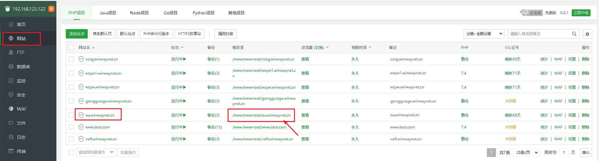Switch to the PHP项目 tab
Viewport: 599px width, 161px height.
point(77,13)
